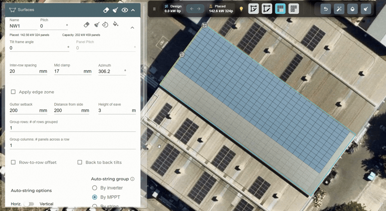Select the By inverter radio button
The height and width of the screenshot is (211, 386).
coord(94,188)
